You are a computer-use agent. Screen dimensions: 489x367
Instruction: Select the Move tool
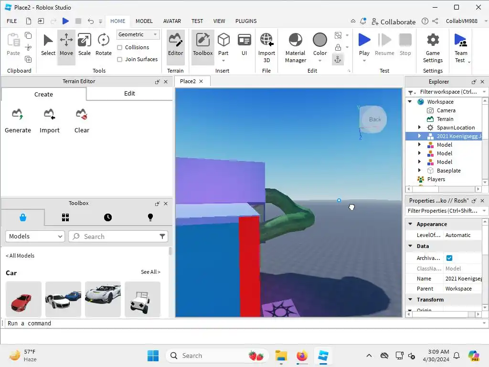coord(66,46)
